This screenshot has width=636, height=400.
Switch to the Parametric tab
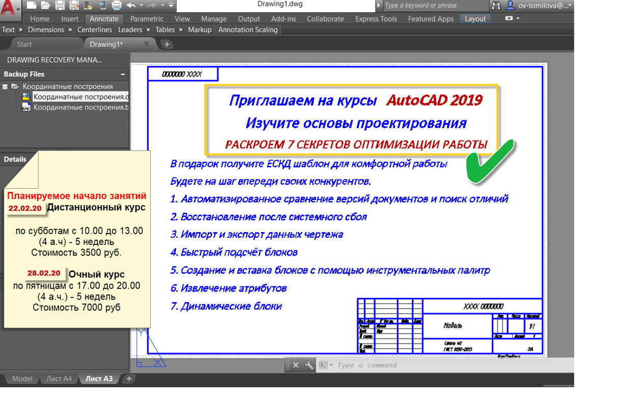[147, 19]
